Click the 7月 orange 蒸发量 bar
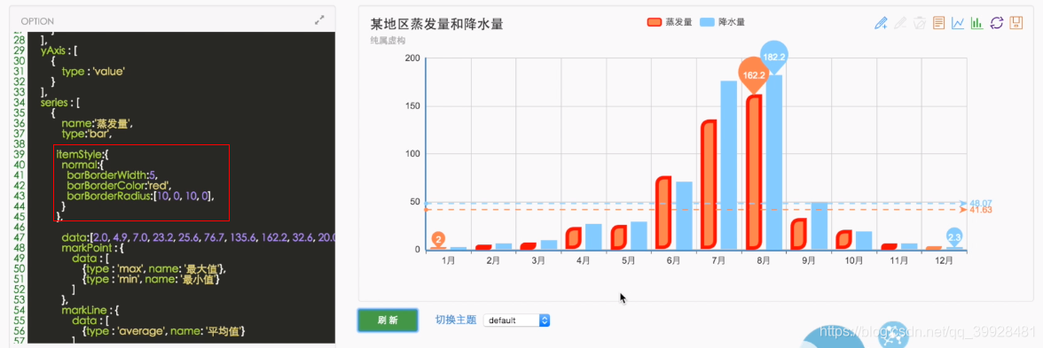Viewport: 1043px width, 348px height. [709, 185]
